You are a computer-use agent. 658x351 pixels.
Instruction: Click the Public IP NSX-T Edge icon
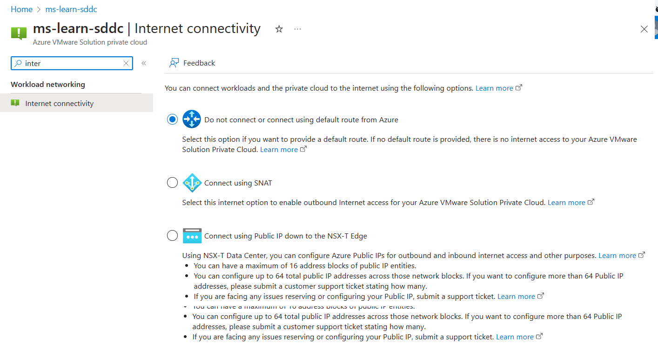click(192, 236)
